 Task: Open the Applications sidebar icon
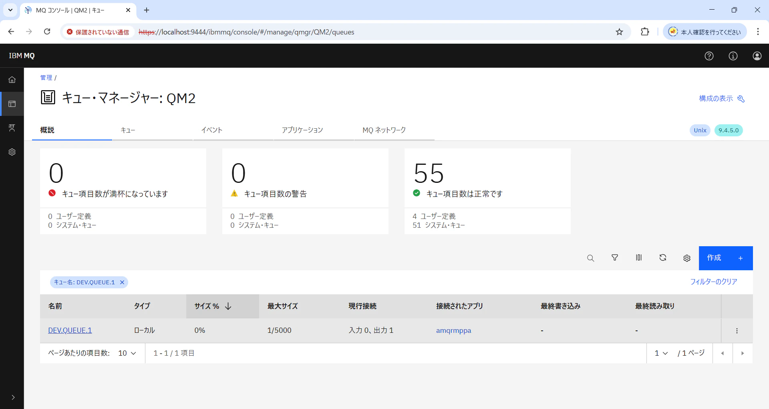click(x=12, y=128)
